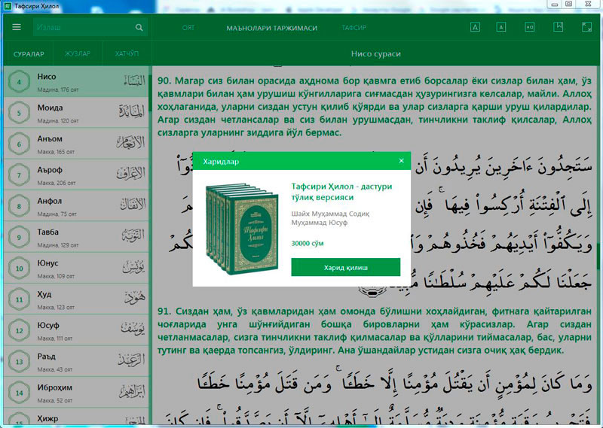Open the hamburger menu
This screenshot has height=428, width=603.
[x=17, y=28]
